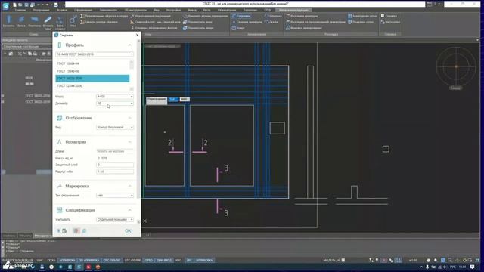
Task: Select the Скоба tool in the ribbon
Action: coord(271,22)
